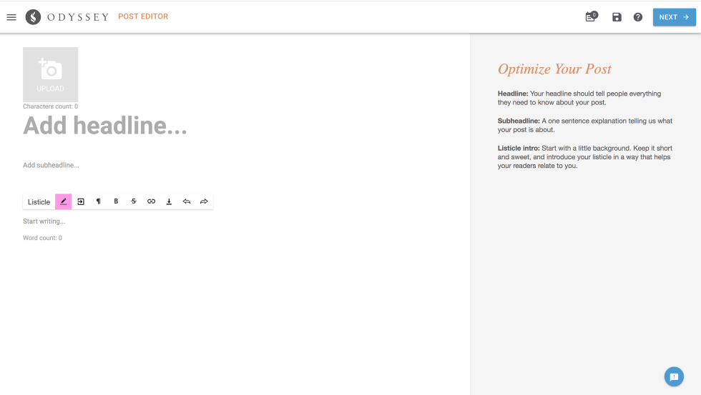Image resolution: width=701 pixels, height=395 pixels.
Task: Click the Odyssey flame logo
Action: (33, 17)
